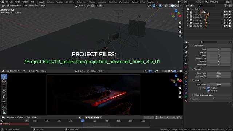Screen dimensions: 233x131
Task: Open the View Layer properties tab
Action: (x=186, y=60)
